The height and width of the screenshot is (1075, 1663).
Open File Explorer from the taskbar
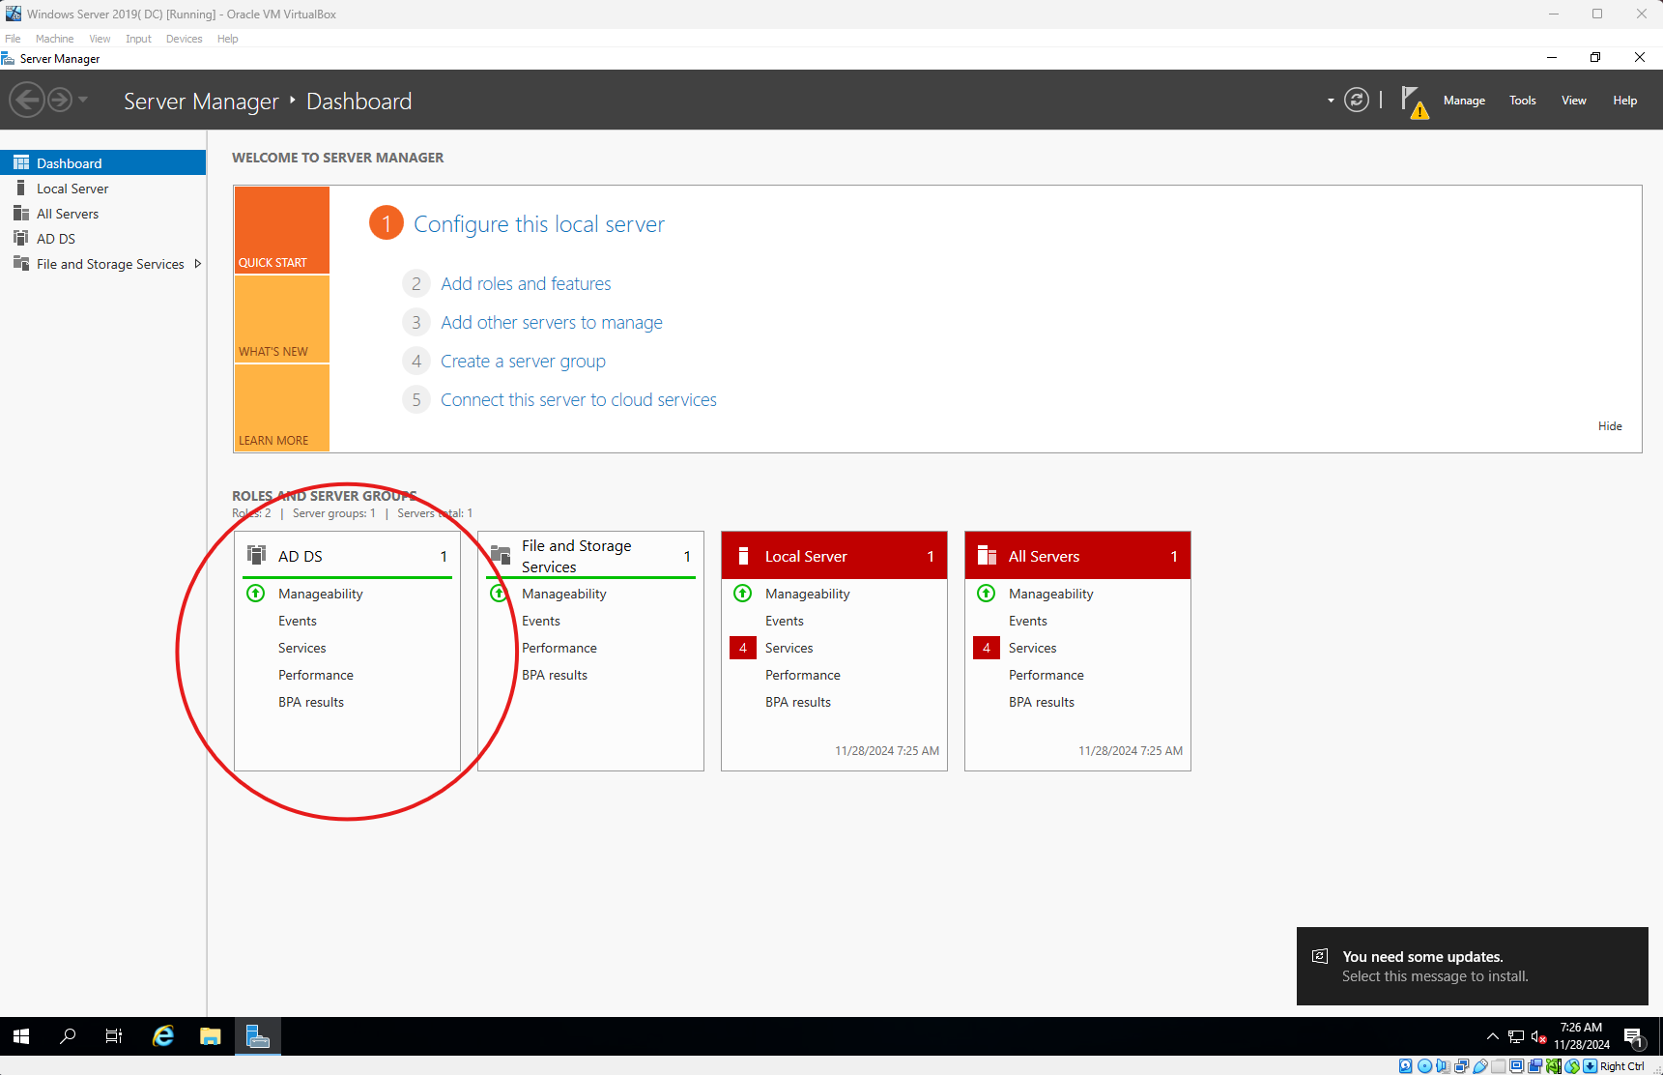pos(211,1036)
